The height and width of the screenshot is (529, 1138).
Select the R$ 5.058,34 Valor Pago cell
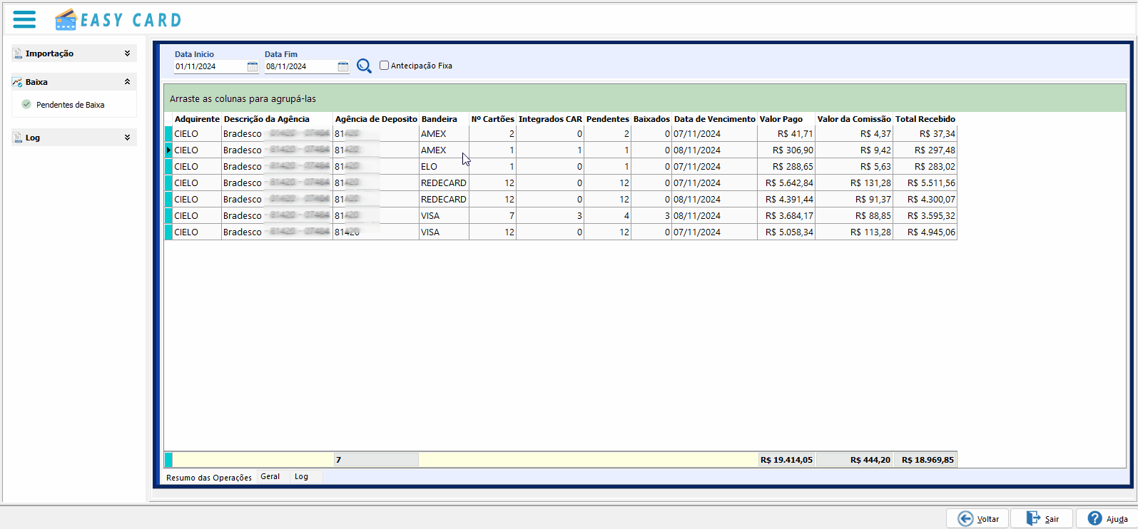tap(786, 232)
